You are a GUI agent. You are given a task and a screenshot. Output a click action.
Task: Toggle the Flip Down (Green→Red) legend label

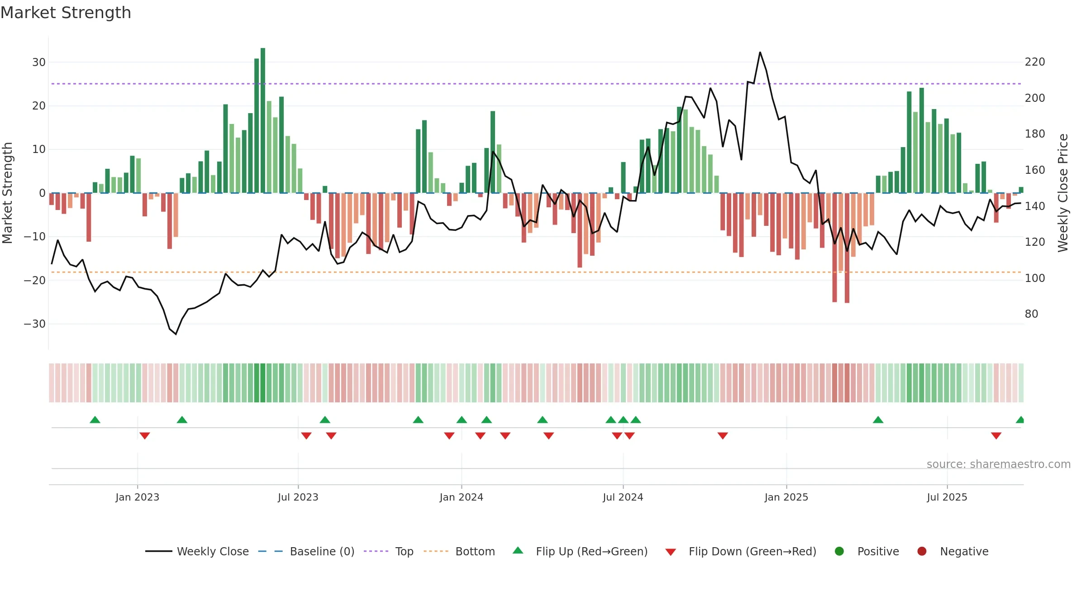tap(753, 551)
